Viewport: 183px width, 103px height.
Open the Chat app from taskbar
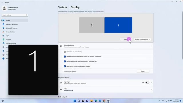[x=87, y=101]
